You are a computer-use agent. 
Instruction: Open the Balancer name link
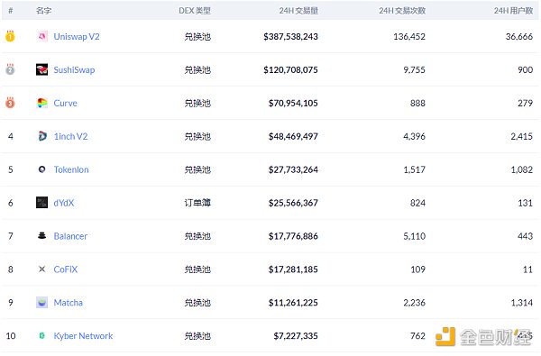pyautogui.click(x=70, y=236)
